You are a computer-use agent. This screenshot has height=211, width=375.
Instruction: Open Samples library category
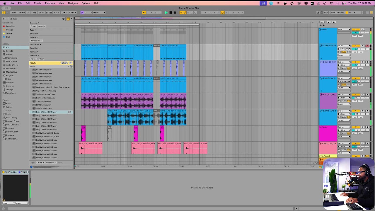tap(10, 83)
